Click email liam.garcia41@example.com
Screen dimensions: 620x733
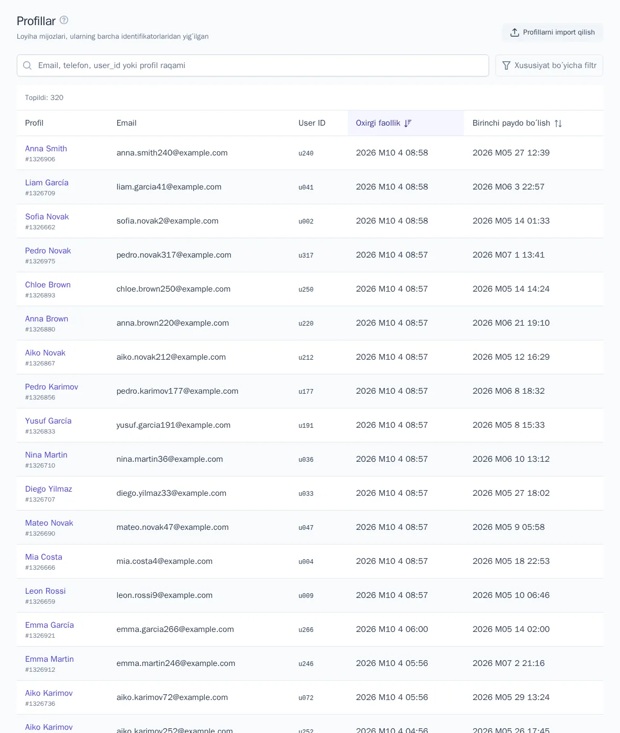(169, 187)
